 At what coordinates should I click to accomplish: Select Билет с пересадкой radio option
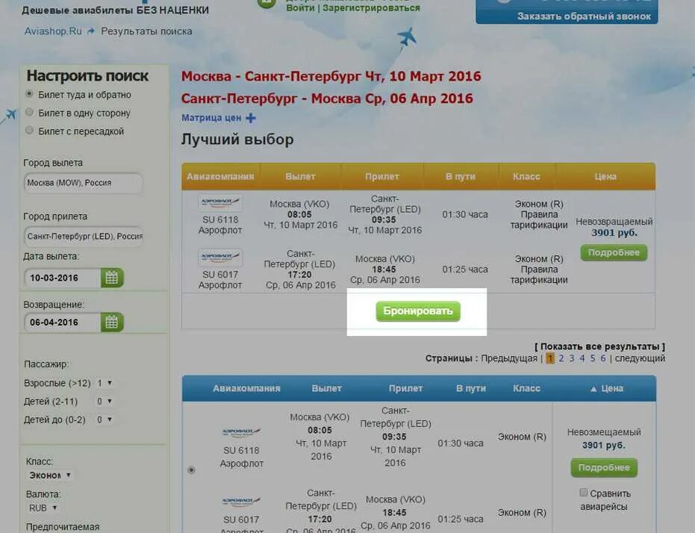tap(29, 130)
